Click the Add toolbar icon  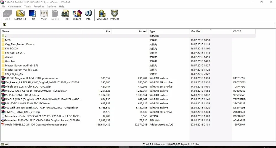7,13
